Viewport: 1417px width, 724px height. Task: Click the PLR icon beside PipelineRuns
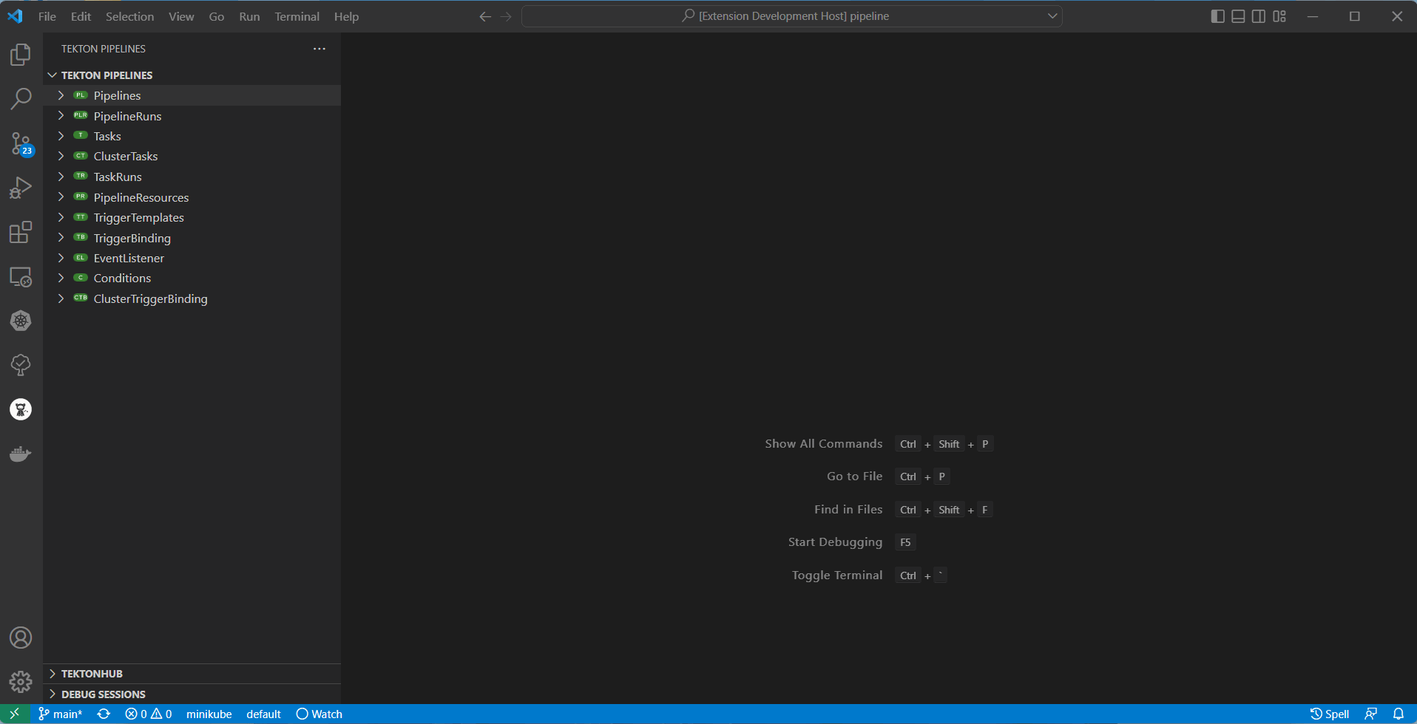[x=81, y=115]
